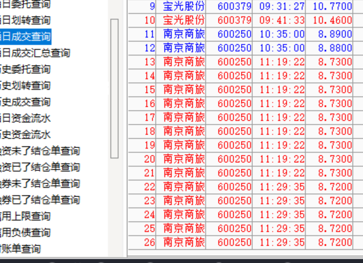Click time 11:29:35 in row 22
363x263 pixels.
(x=282, y=187)
